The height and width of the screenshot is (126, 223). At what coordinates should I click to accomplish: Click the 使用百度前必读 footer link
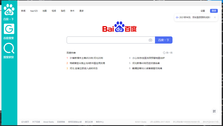(75, 122)
